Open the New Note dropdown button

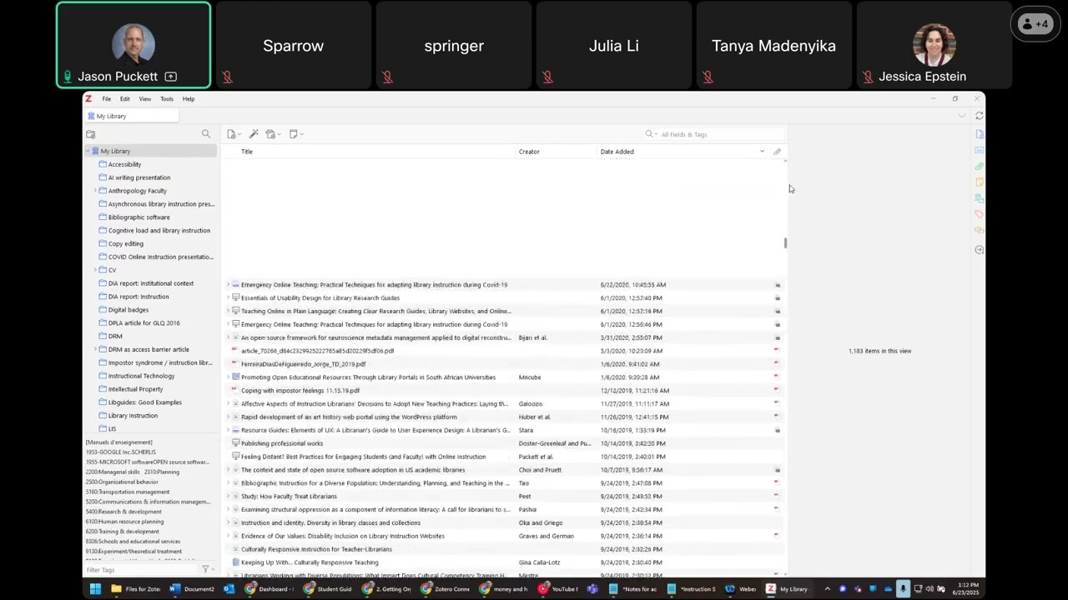(x=296, y=134)
